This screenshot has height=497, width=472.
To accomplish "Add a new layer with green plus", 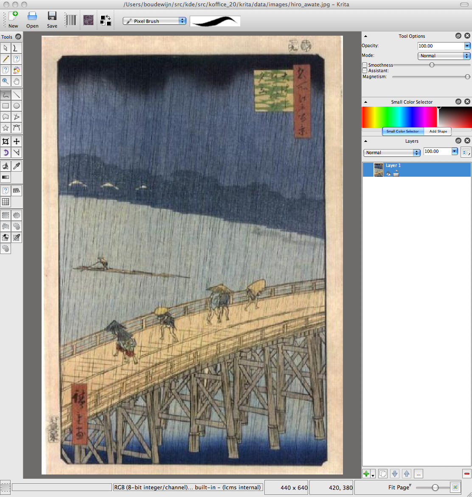I will [x=366, y=474].
